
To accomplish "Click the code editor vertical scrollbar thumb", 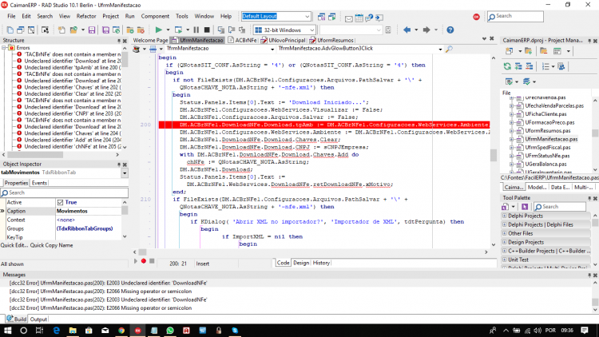I will coord(494,155).
